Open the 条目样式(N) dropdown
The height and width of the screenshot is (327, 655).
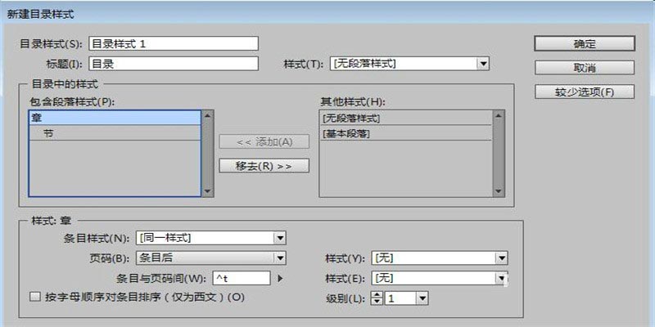click(x=211, y=238)
